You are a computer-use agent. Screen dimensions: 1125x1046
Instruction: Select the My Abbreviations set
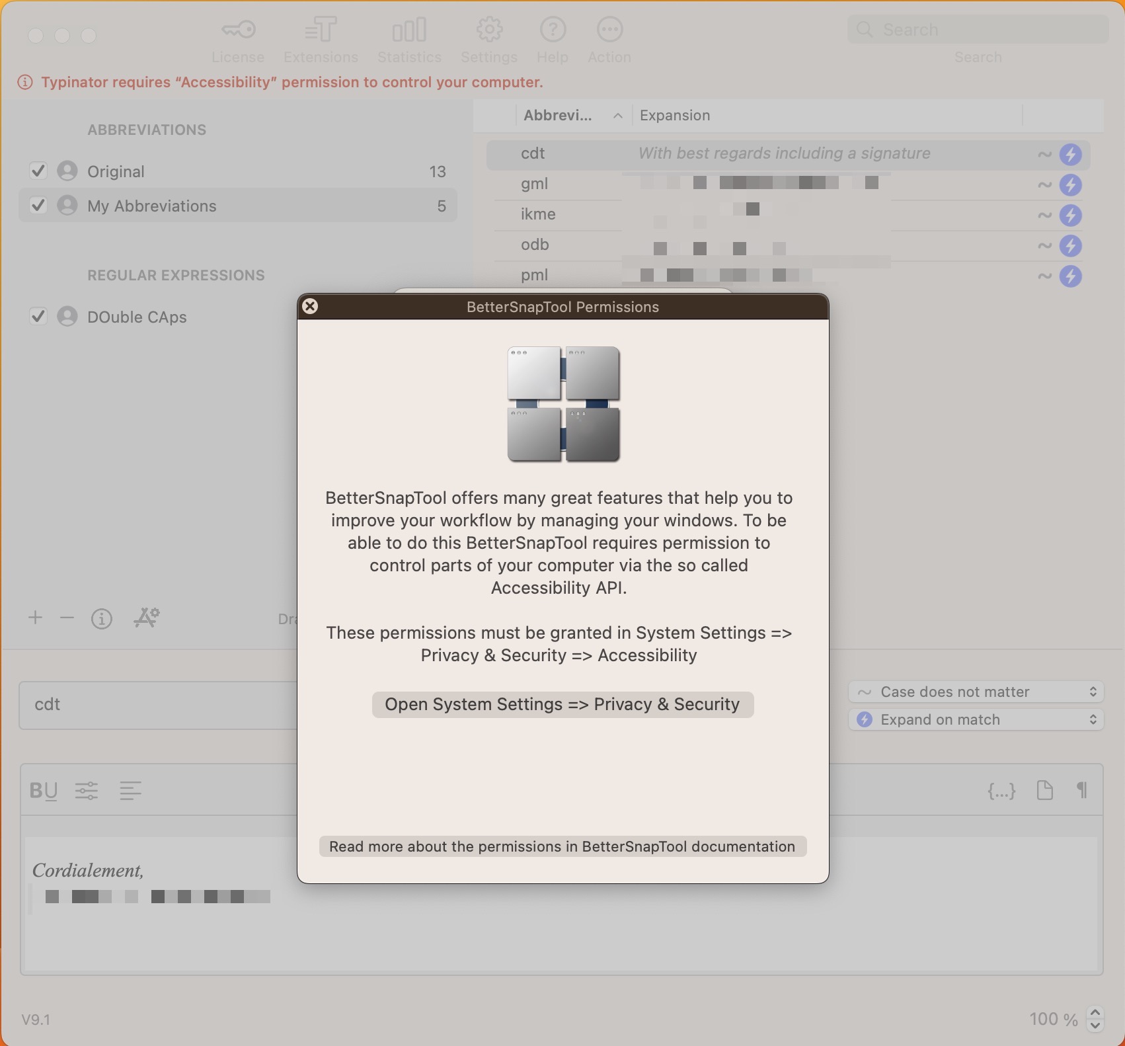click(238, 206)
